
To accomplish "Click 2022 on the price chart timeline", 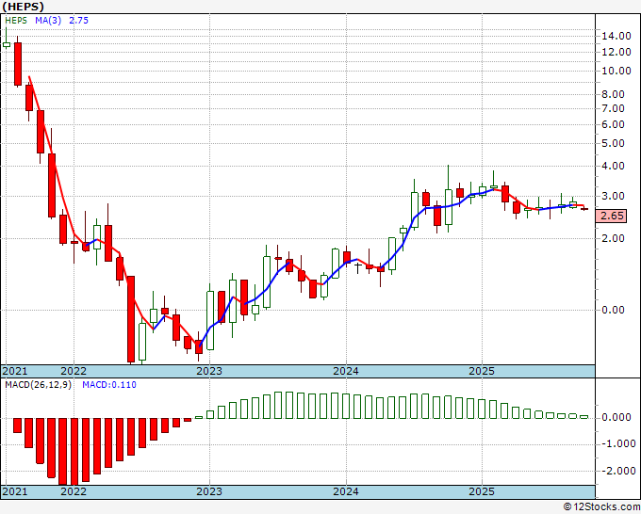I will coord(74,371).
